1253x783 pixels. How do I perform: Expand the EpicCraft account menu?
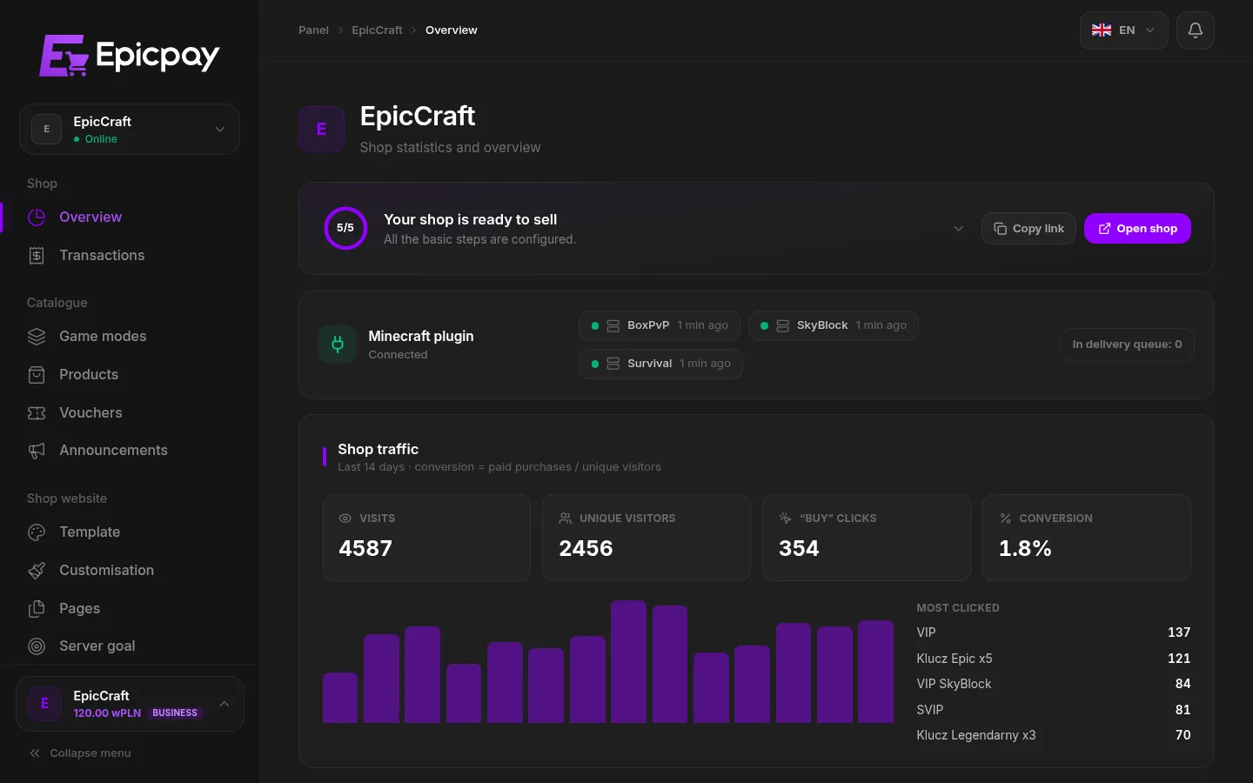point(130,704)
